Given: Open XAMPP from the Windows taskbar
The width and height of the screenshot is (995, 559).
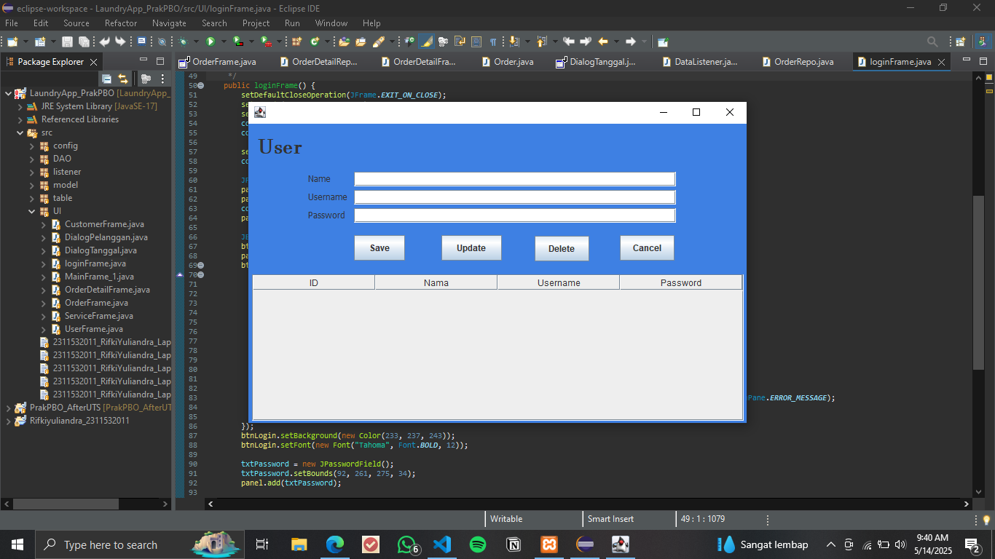Looking at the screenshot, I should click(549, 544).
